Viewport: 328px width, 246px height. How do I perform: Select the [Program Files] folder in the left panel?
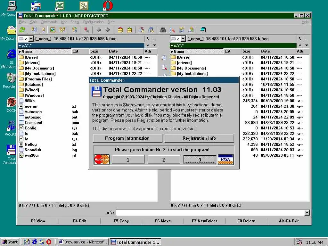click(38, 79)
